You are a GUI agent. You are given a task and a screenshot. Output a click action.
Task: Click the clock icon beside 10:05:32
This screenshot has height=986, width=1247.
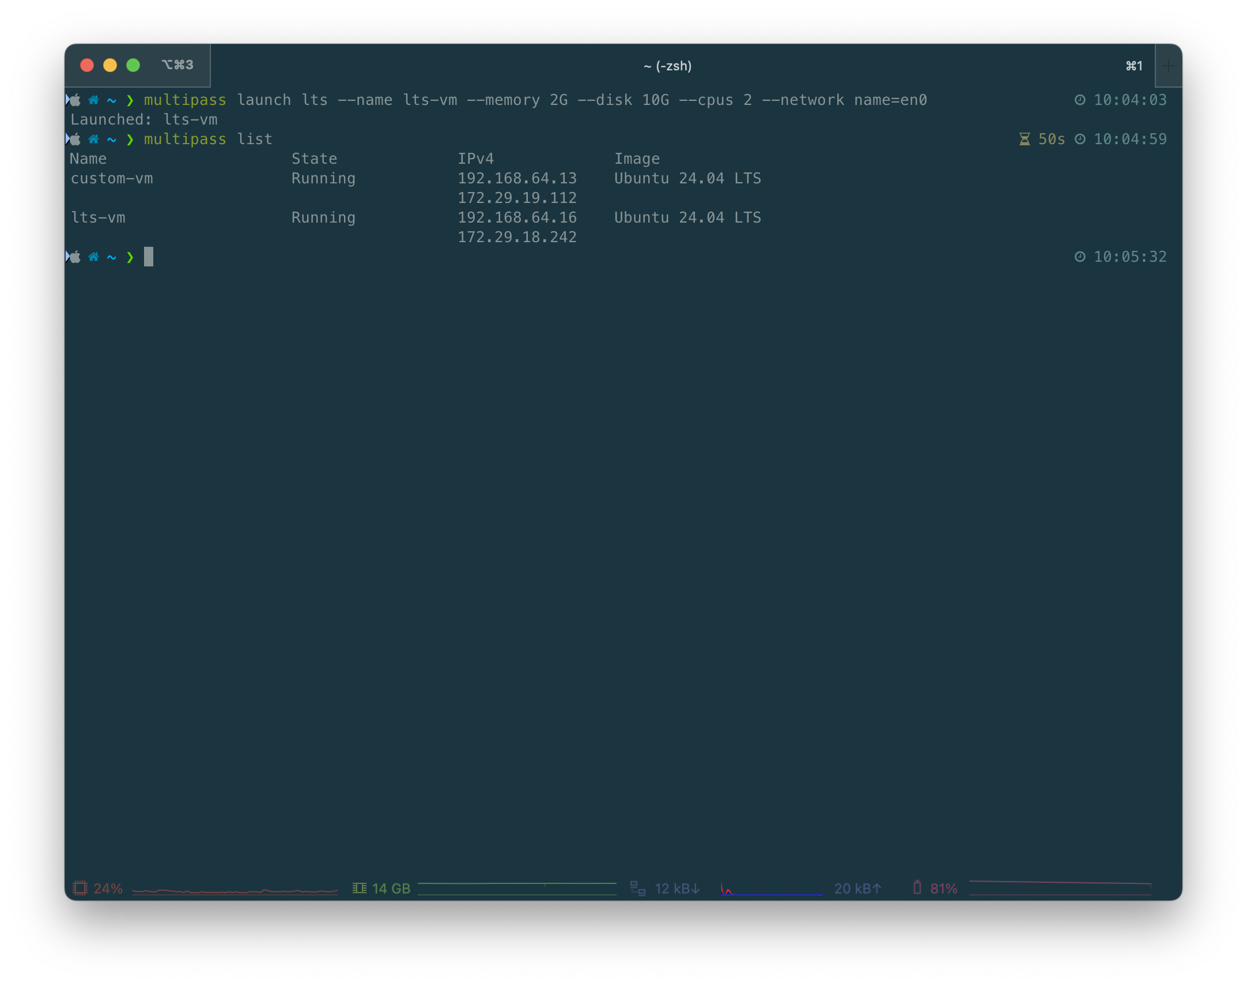coord(1080,257)
